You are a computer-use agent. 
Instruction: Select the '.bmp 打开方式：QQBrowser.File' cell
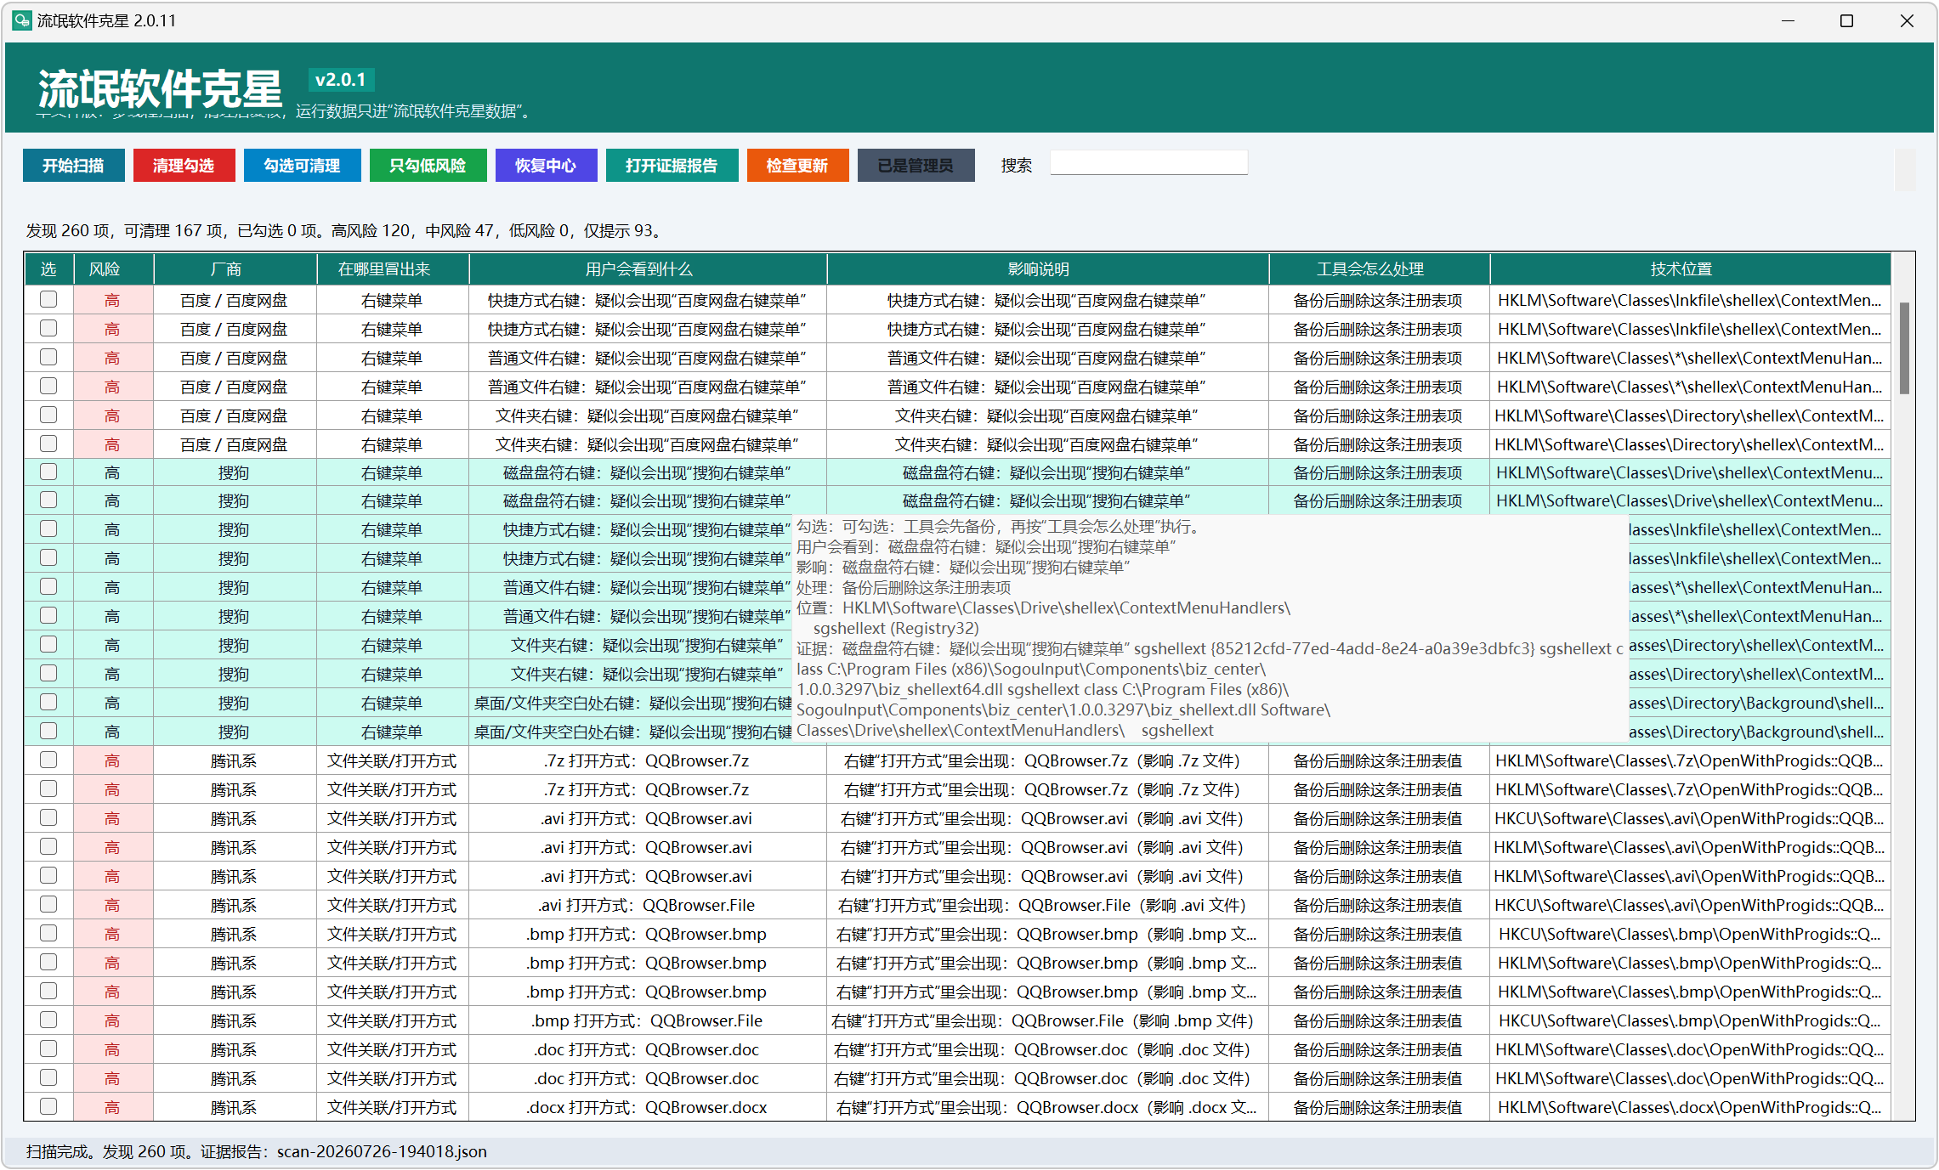point(648,1021)
